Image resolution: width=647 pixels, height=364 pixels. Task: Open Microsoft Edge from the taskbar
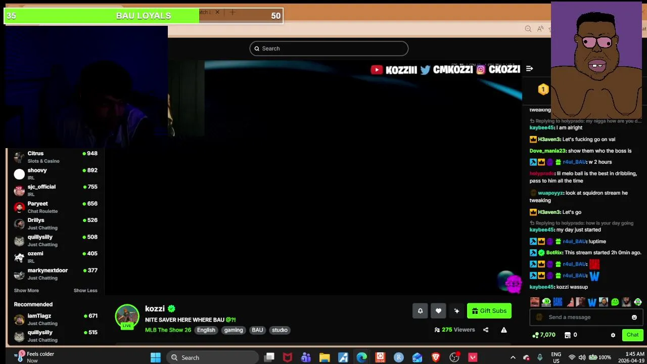tap(362, 357)
